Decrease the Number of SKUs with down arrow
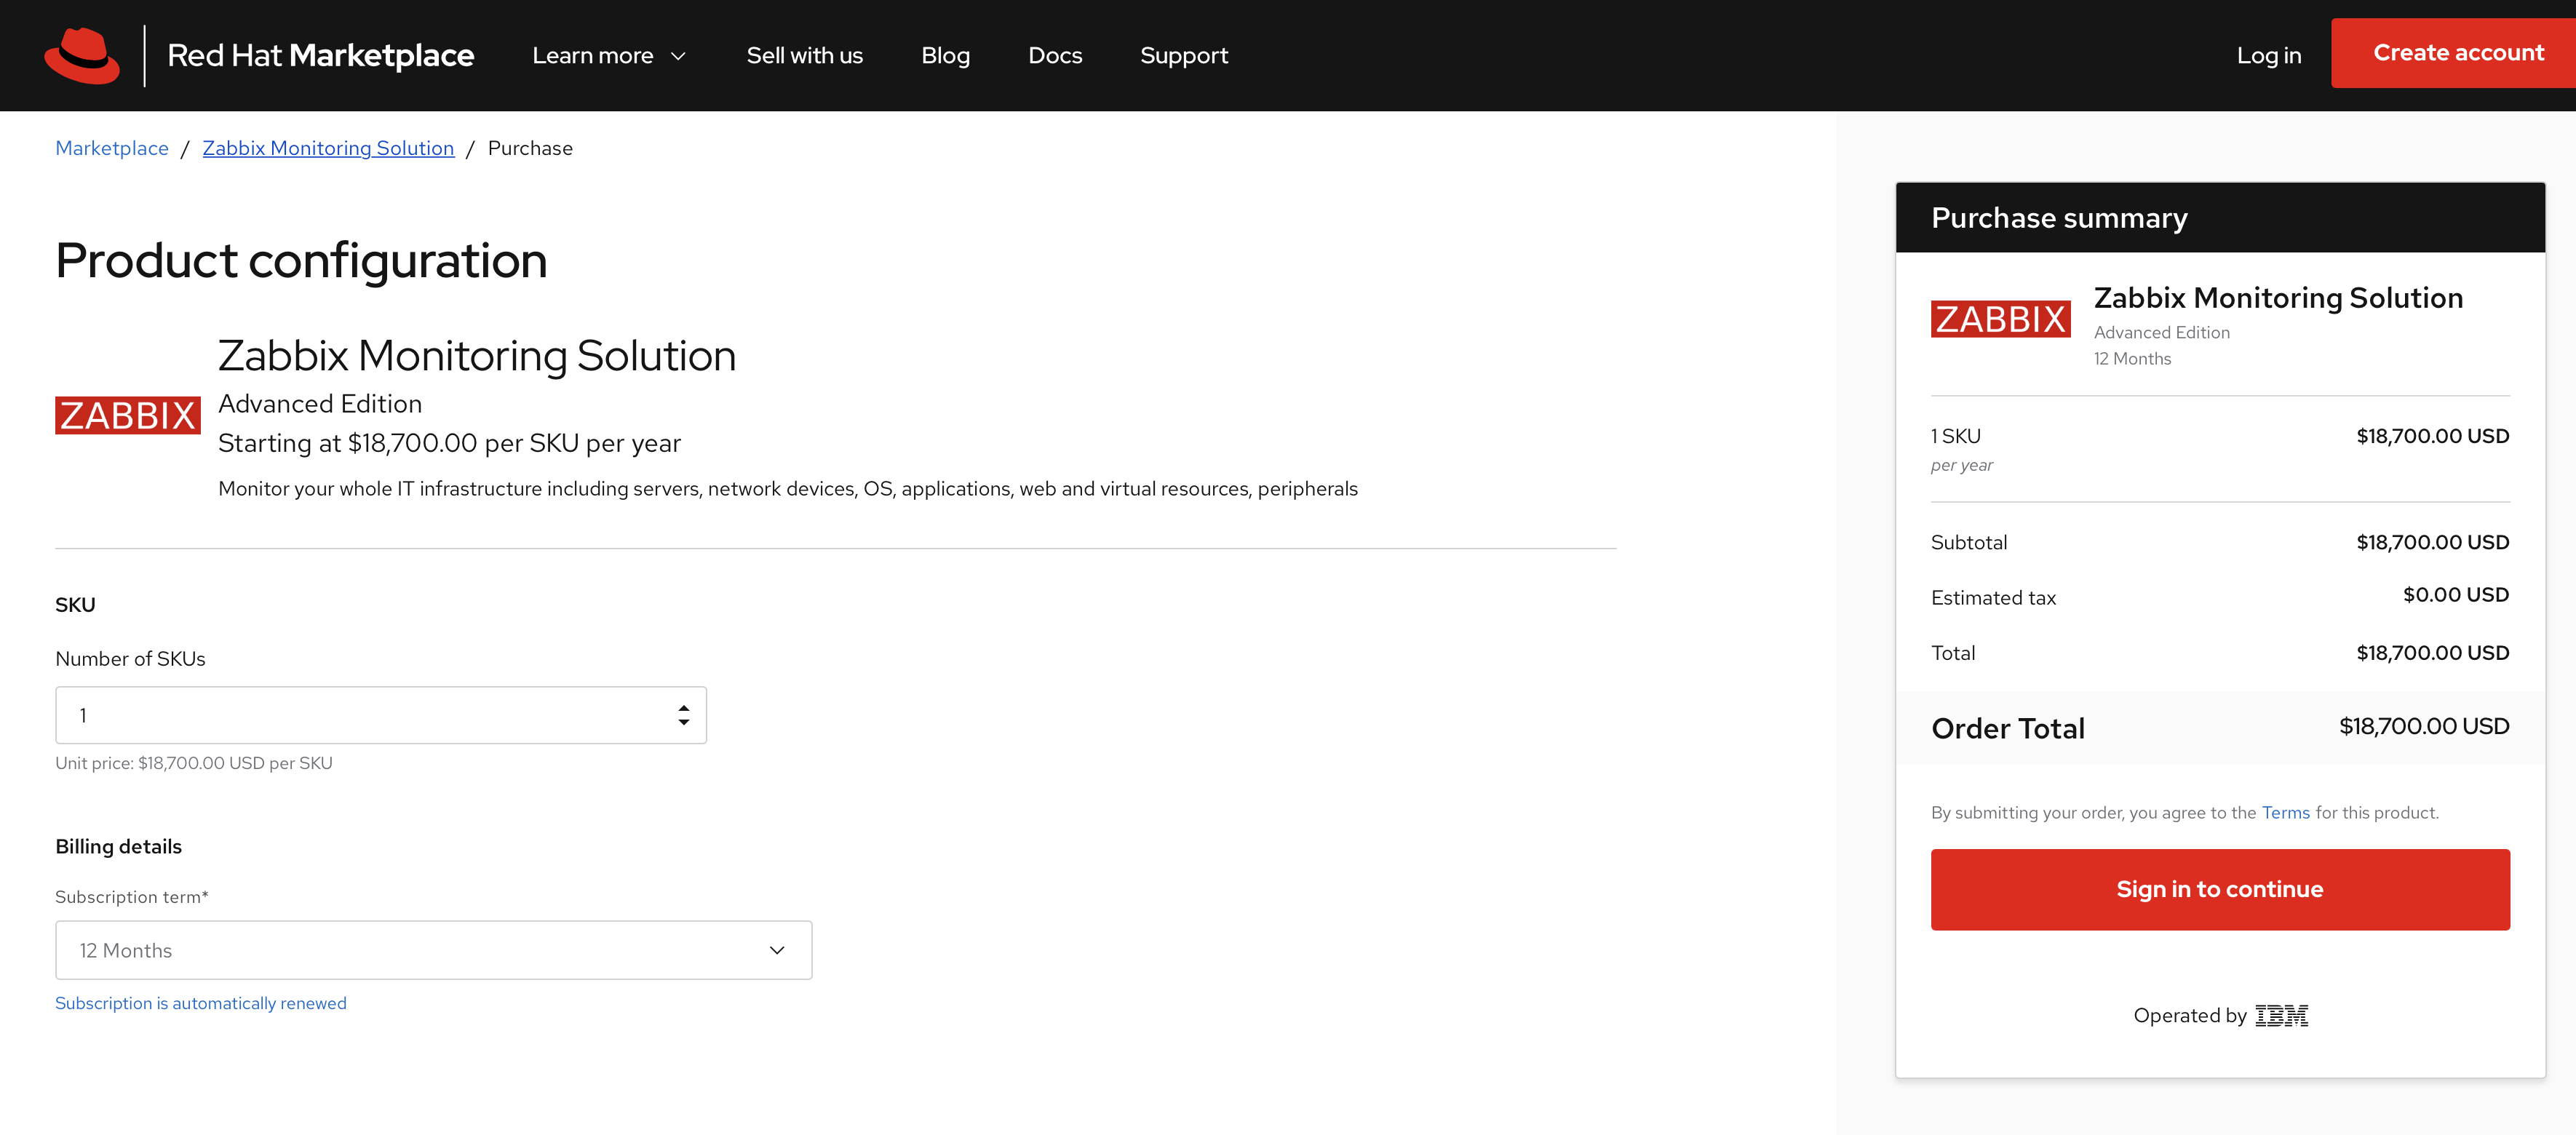 (x=684, y=722)
